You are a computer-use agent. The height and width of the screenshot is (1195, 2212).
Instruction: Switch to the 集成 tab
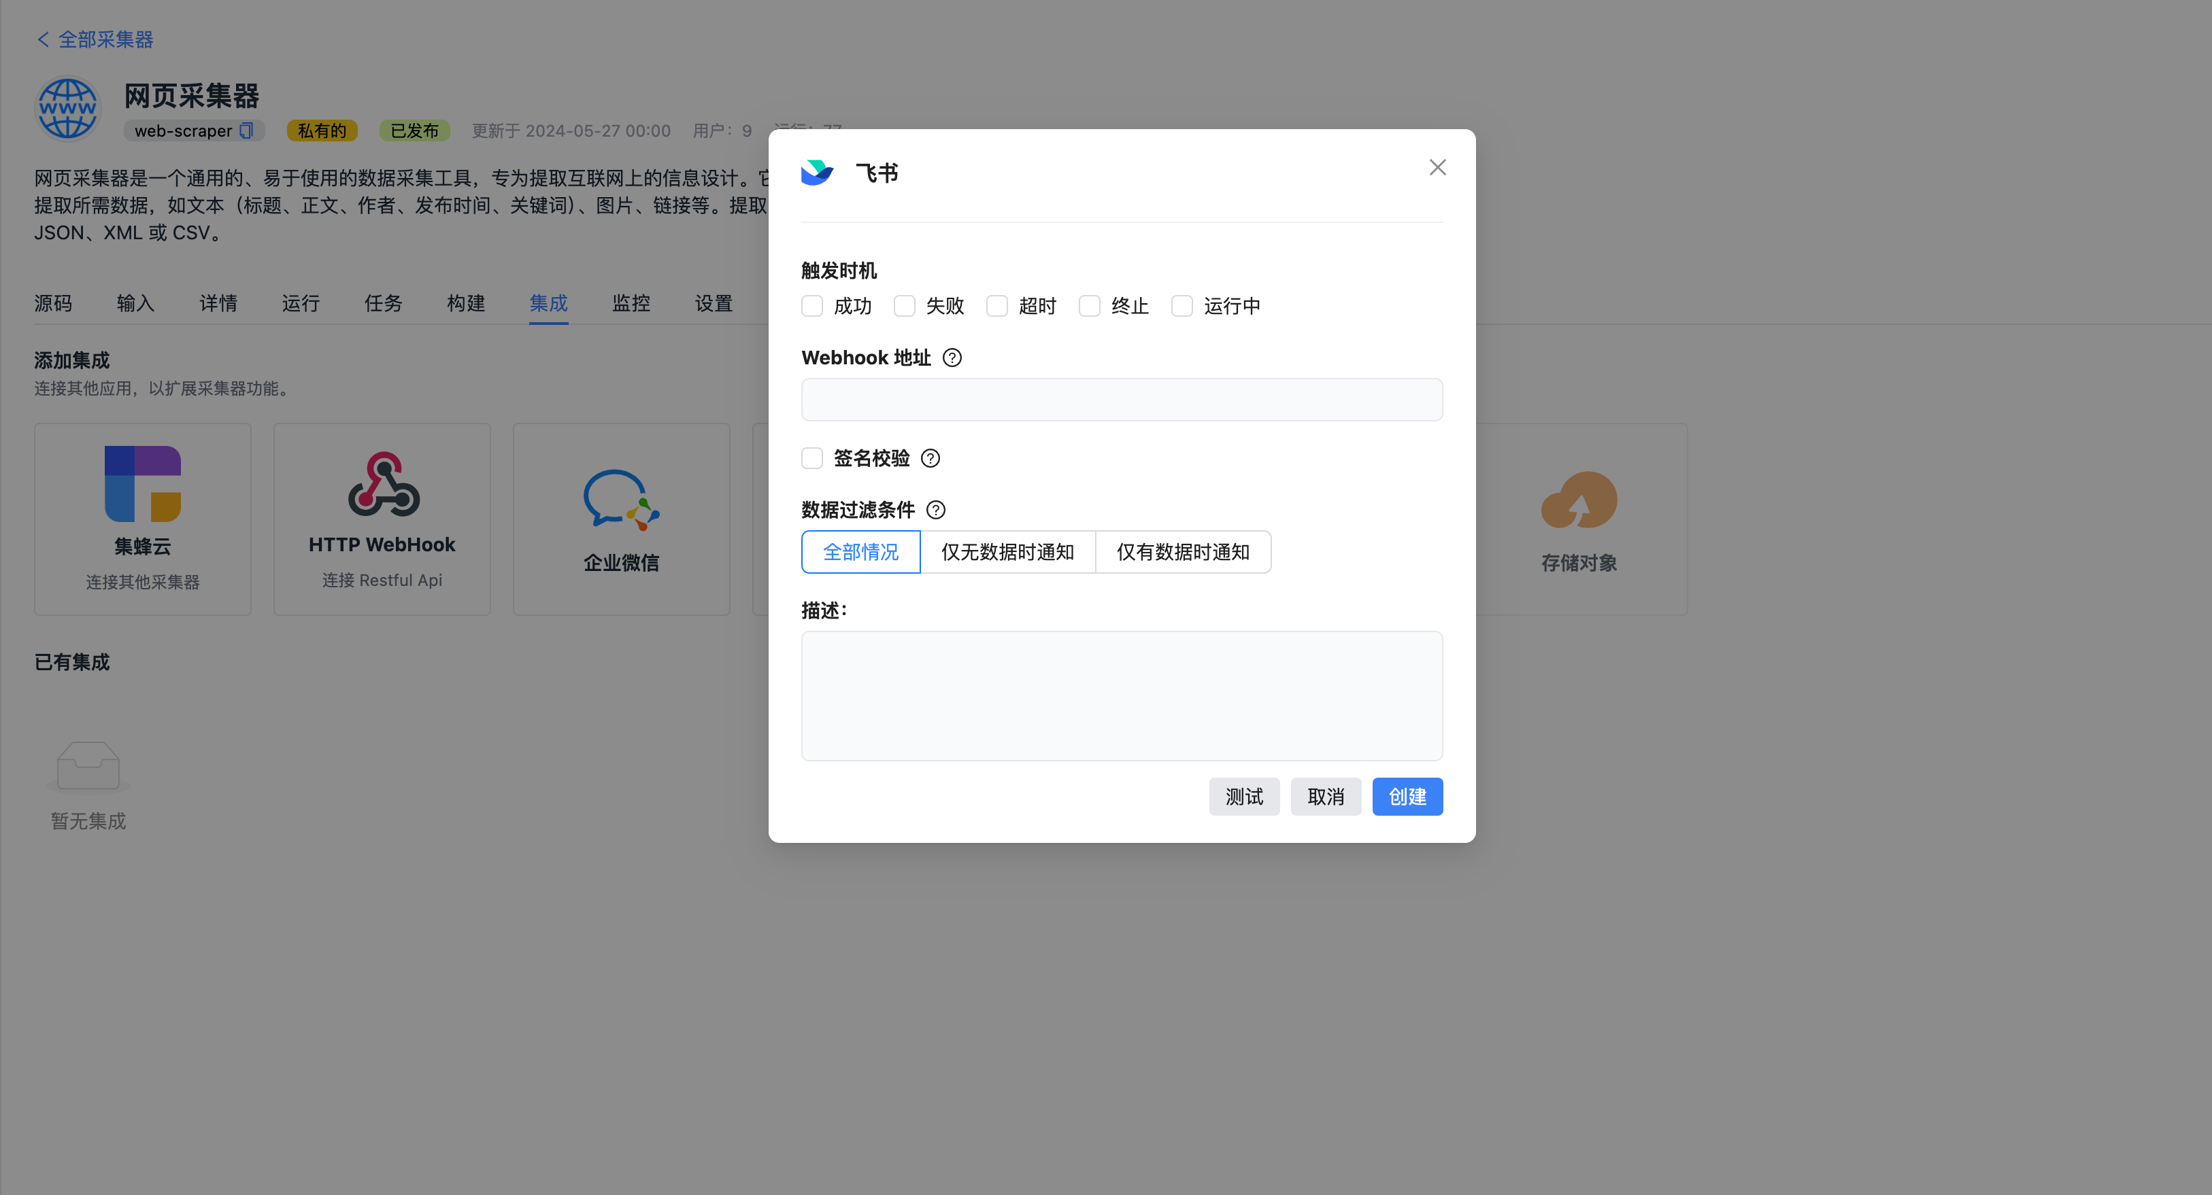pos(549,302)
